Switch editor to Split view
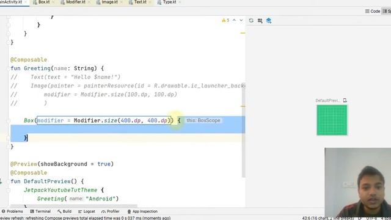Image resolution: width=391 pixels, height=220 pixels. [x=387, y=11]
